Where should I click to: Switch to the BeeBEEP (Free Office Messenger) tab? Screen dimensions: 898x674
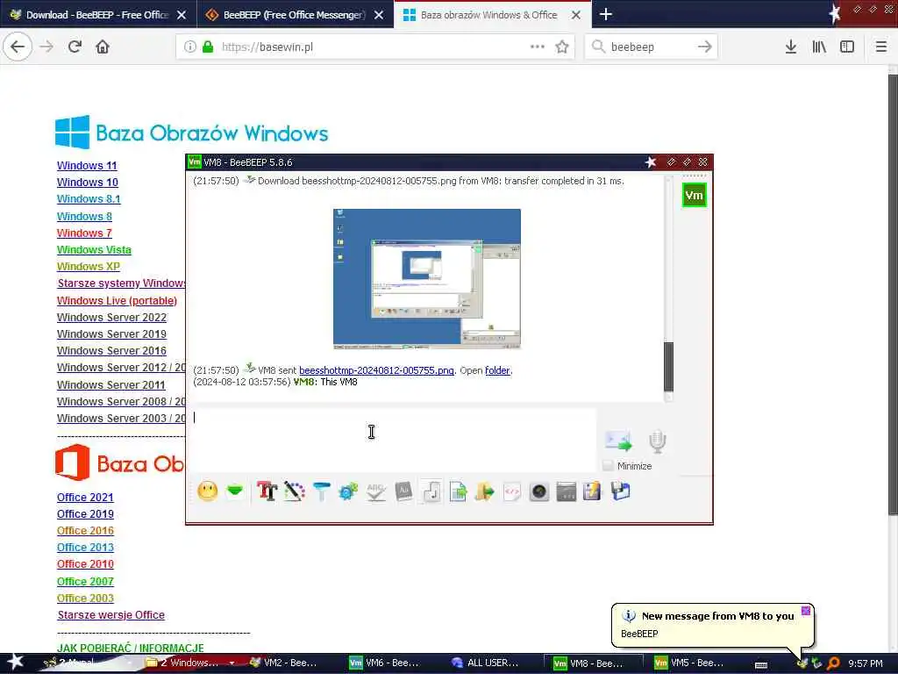pos(295,15)
